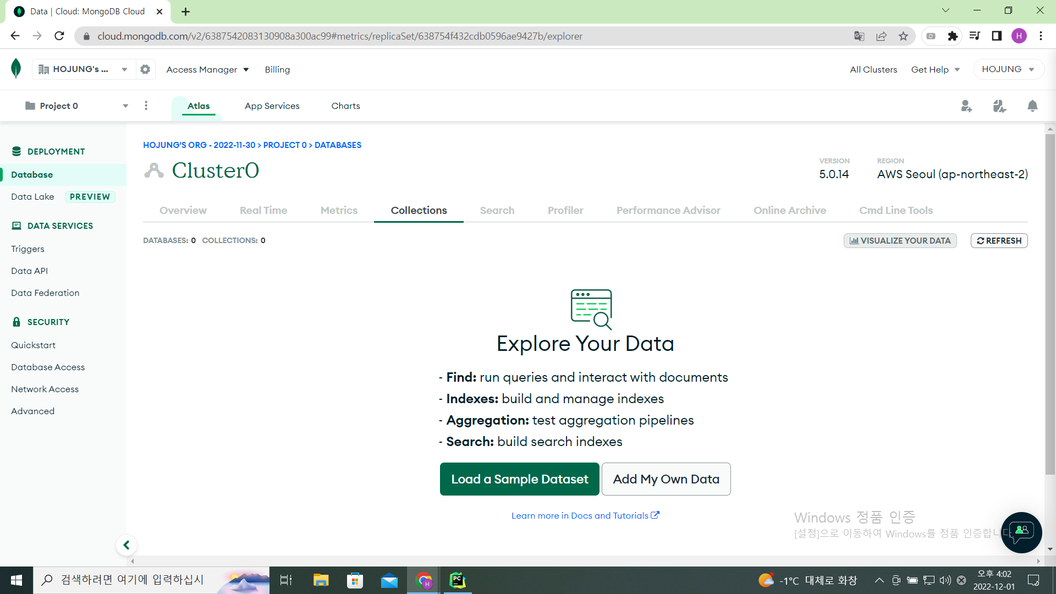1056x594 pixels.
Task: Bookmark this page with star icon
Action: tap(903, 36)
